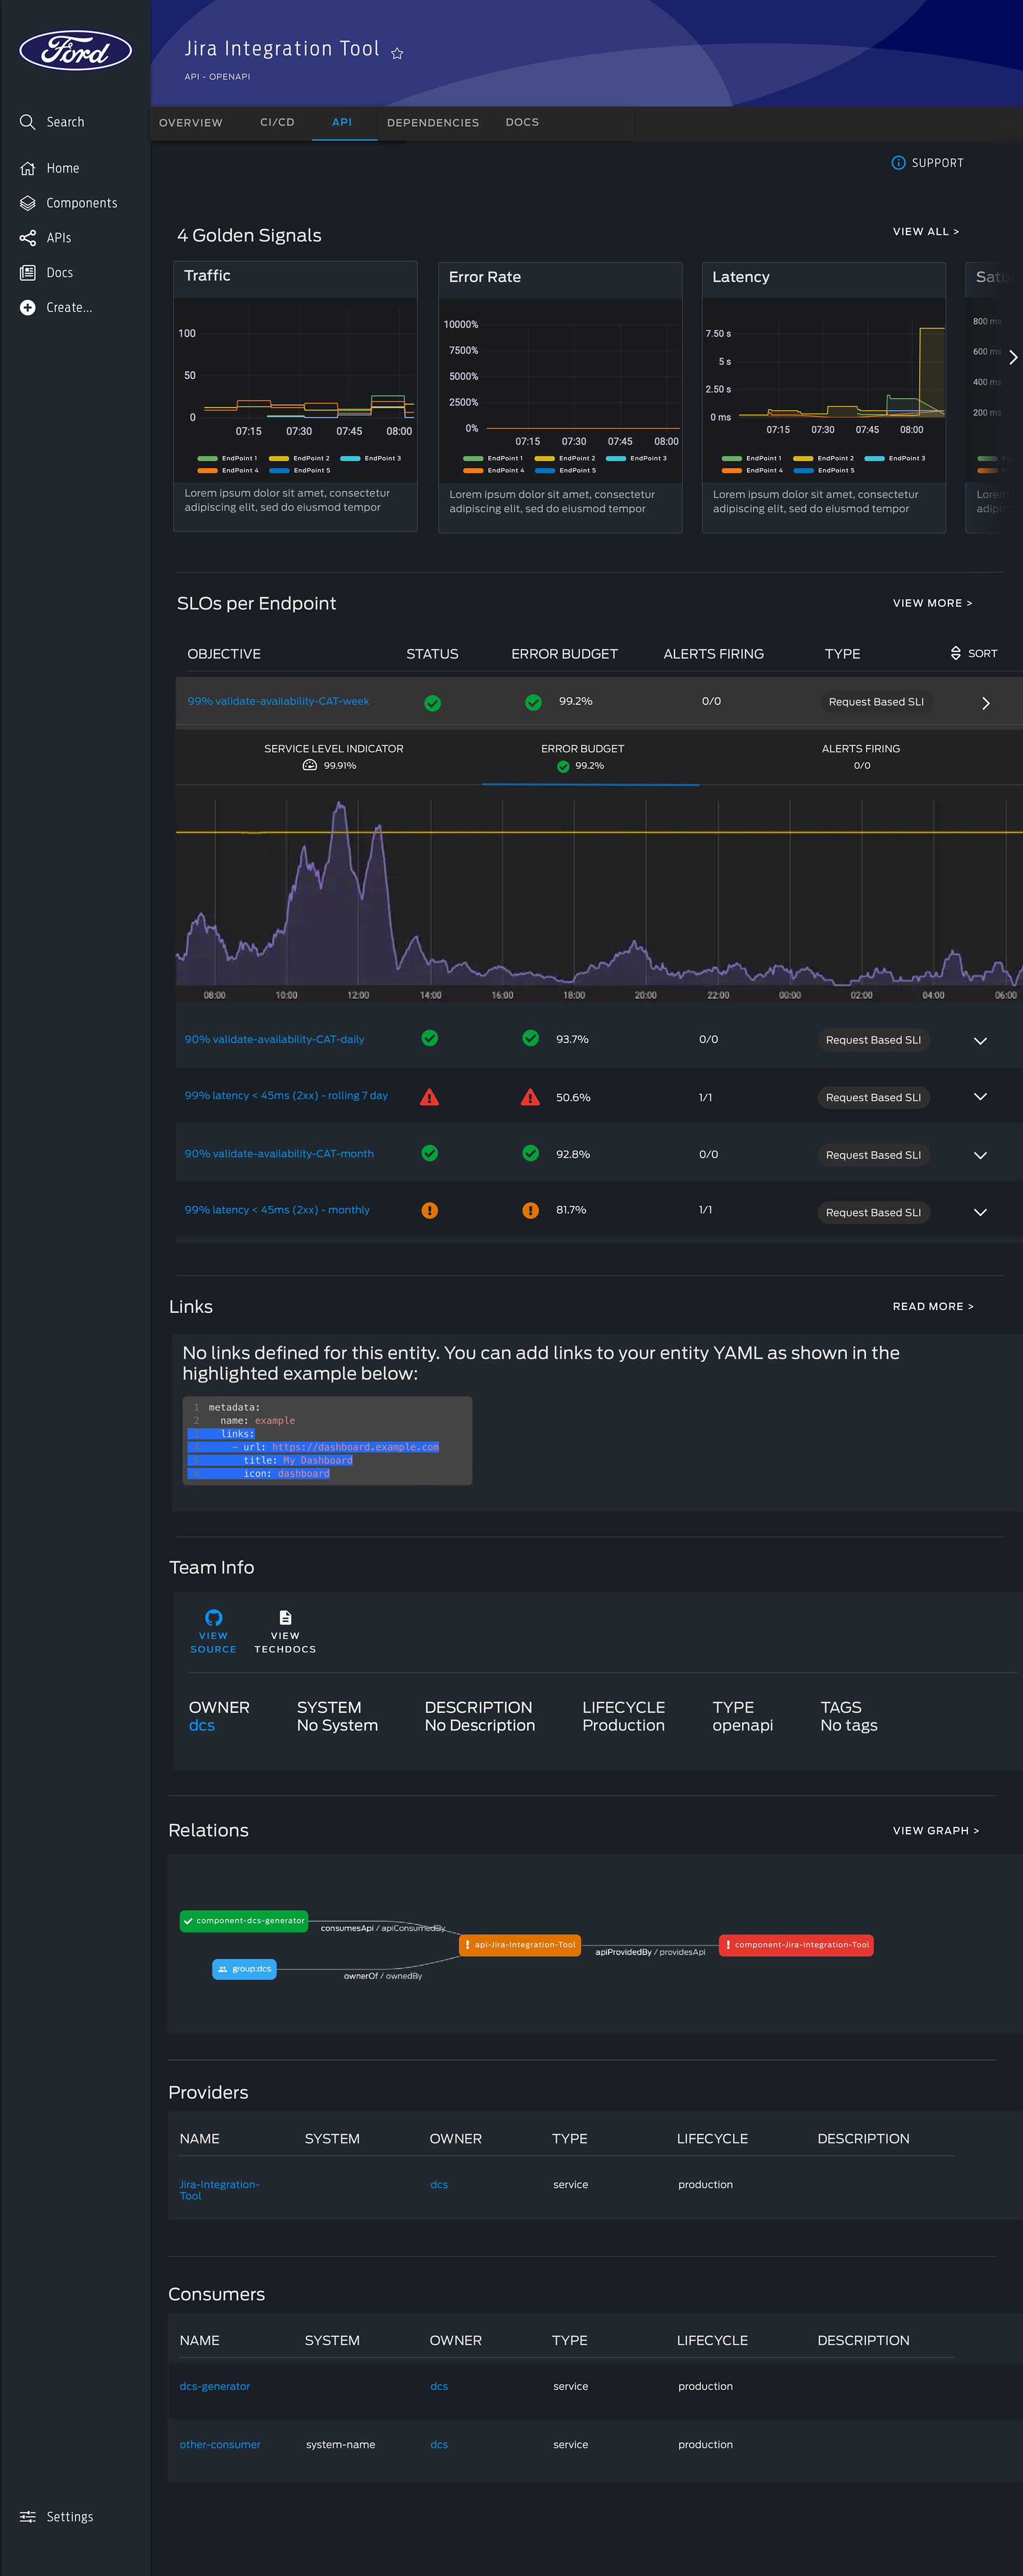Click Request Based SLI chip for CAT-week
The height and width of the screenshot is (2576, 1023).
[x=876, y=702]
